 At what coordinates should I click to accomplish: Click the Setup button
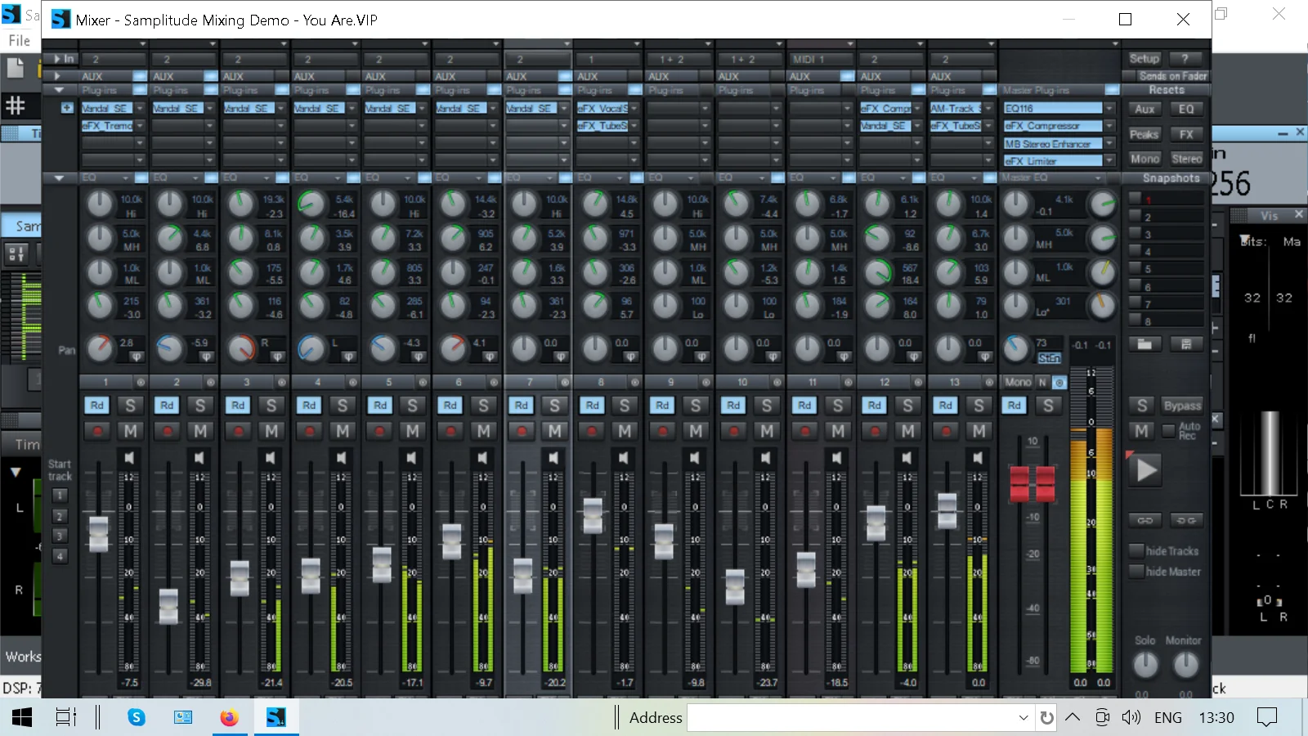point(1144,59)
